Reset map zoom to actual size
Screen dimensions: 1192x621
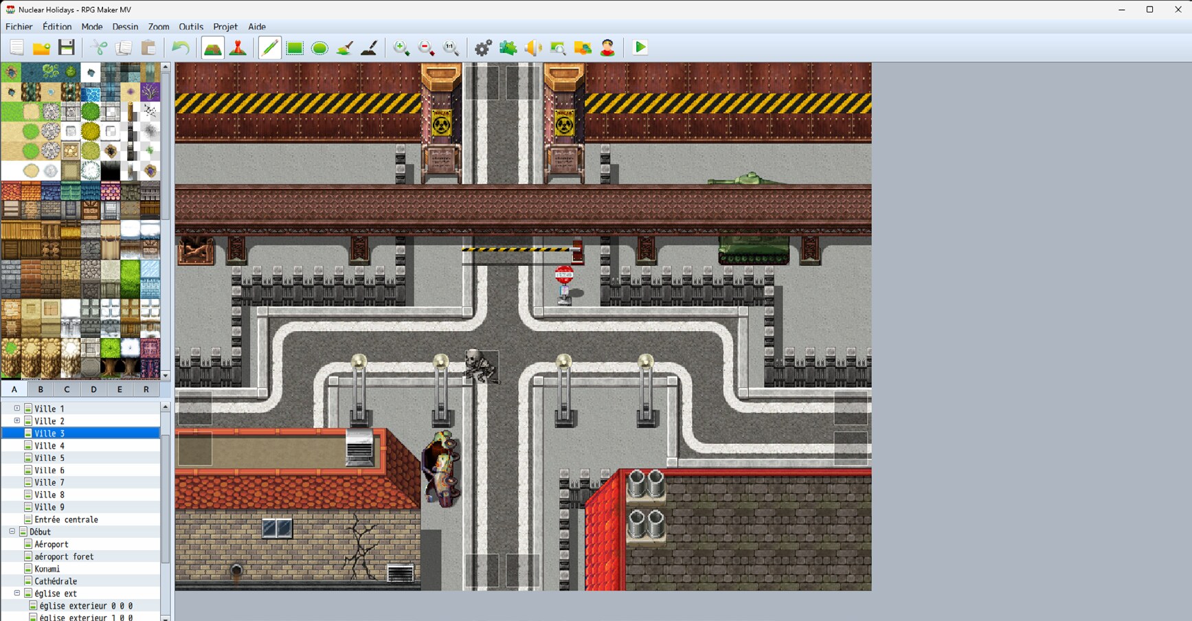click(x=451, y=47)
